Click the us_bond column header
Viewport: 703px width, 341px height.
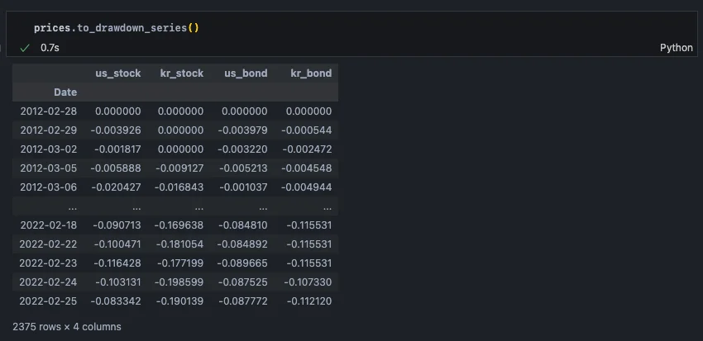pyautogui.click(x=246, y=73)
